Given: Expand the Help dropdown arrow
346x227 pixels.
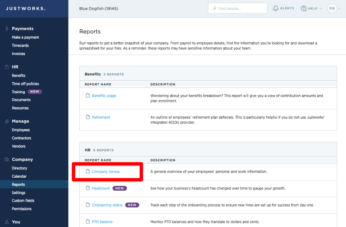Looking at the screenshot, I should 321,9.
